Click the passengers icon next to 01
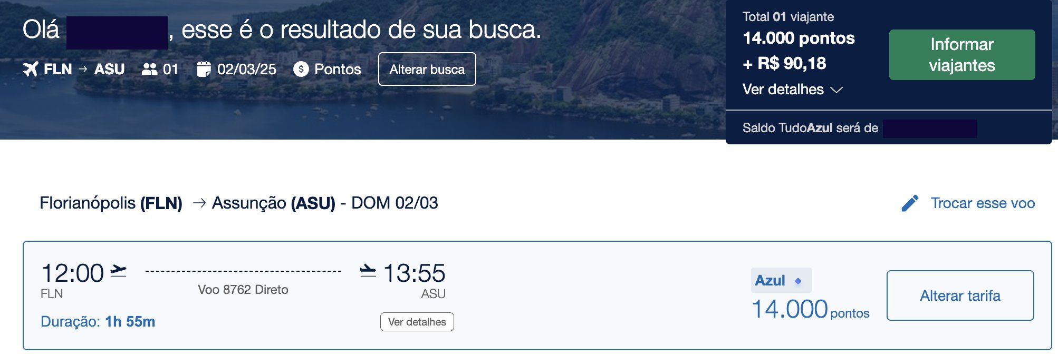 click(x=150, y=69)
